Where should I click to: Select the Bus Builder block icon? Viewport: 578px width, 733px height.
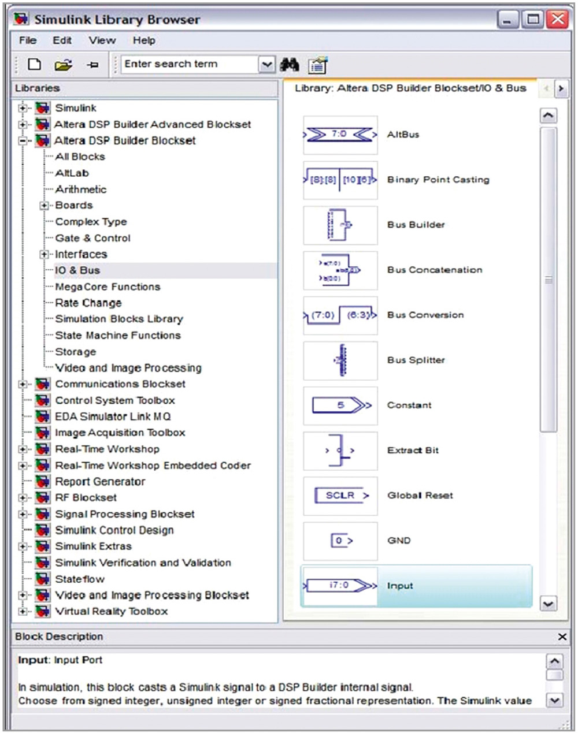[x=340, y=225]
